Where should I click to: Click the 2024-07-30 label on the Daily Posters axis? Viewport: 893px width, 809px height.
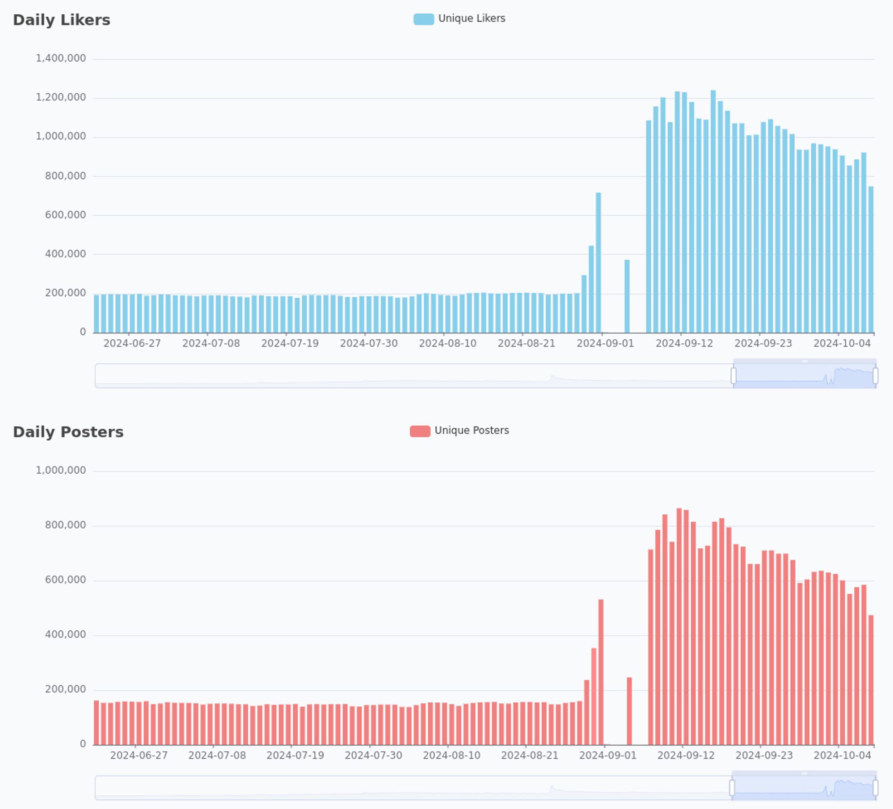tap(373, 755)
